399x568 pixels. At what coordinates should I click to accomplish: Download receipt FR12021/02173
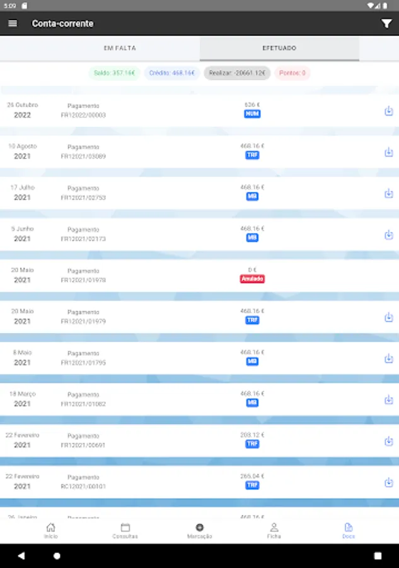click(x=388, y=235)
